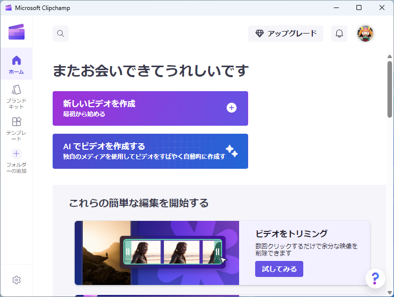Viewport: 394px width, 297px height.
Task: Go to ホーム in the sidebar
Action: pyautogui.click(x=17, y=64)
